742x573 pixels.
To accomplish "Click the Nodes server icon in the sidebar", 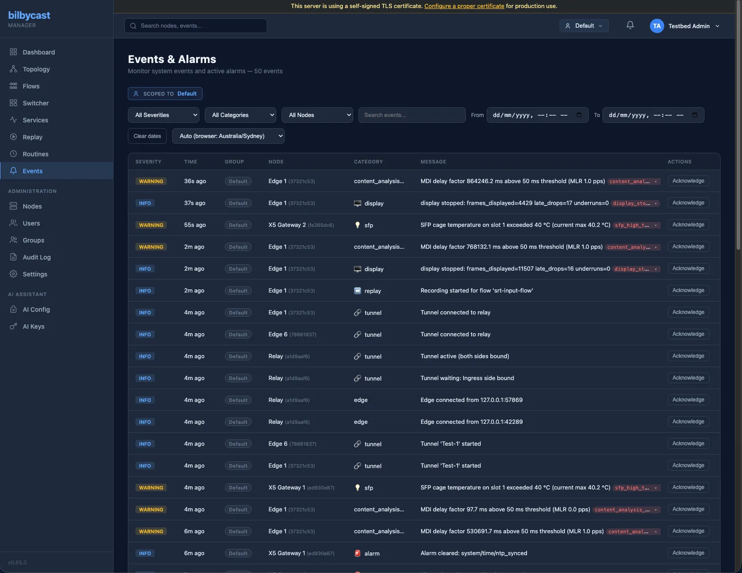I will click(13, 206).
